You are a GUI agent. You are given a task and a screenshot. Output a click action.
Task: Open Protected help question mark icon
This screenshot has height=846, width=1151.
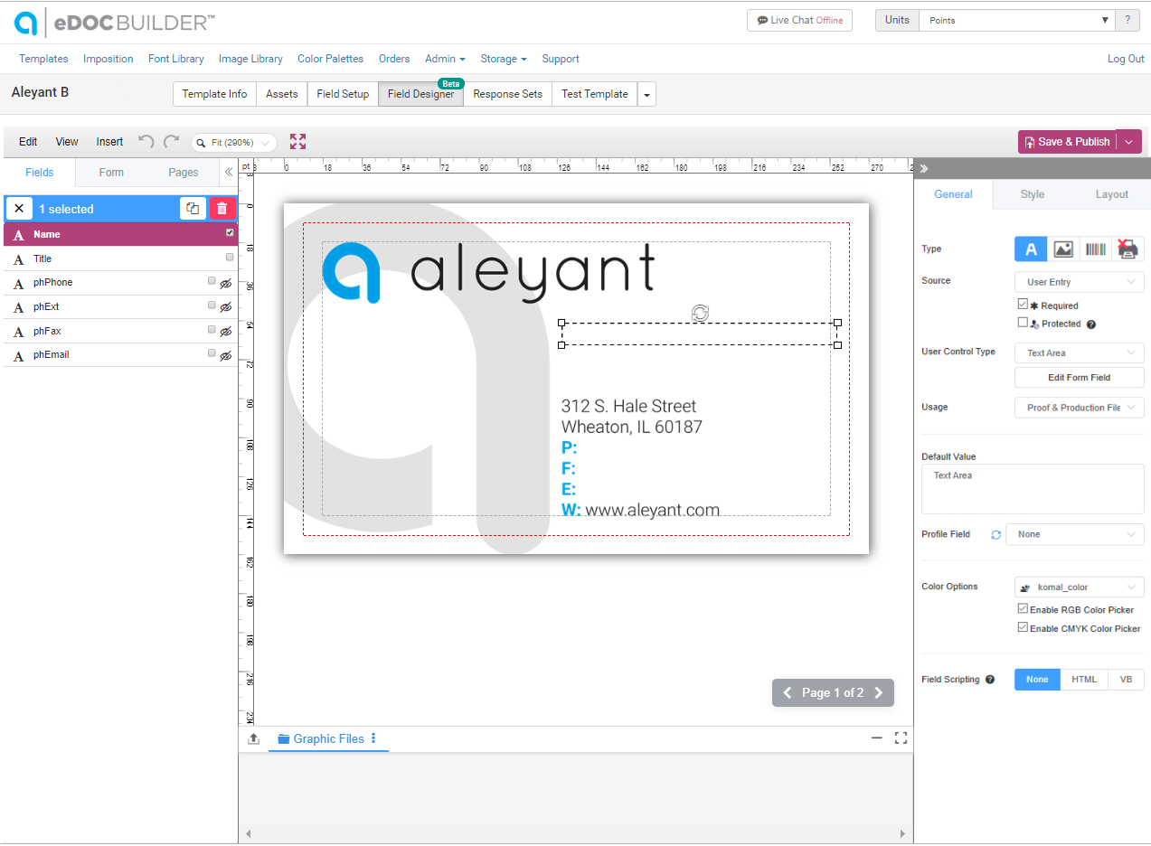pos(1090,324)
